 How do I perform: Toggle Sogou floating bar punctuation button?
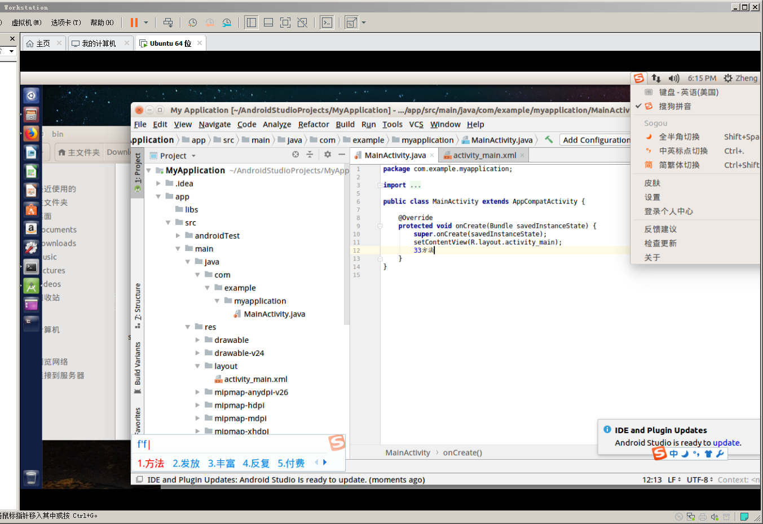[x=696, y=453]
